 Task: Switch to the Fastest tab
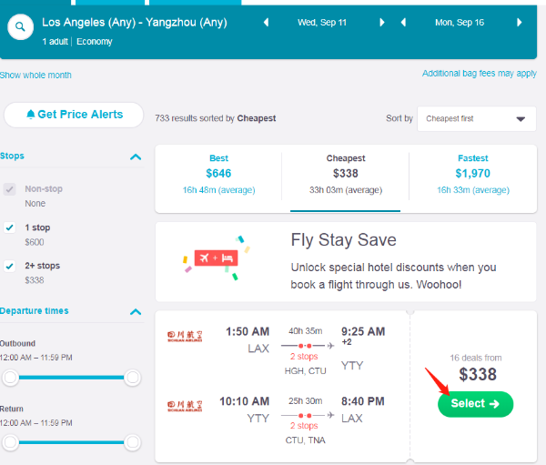point(472,173)
